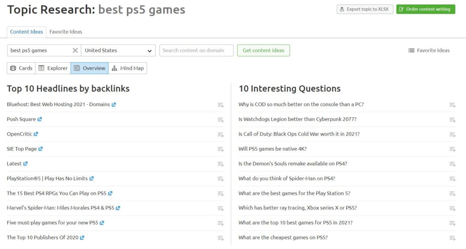This screenshot has width=466, height=249.
Task: Add 'Will PS5 games be native 4K?' to favorites
Action: coord(452,149)
